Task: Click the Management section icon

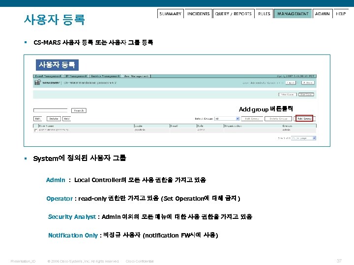Action: (x=37, y=82)
